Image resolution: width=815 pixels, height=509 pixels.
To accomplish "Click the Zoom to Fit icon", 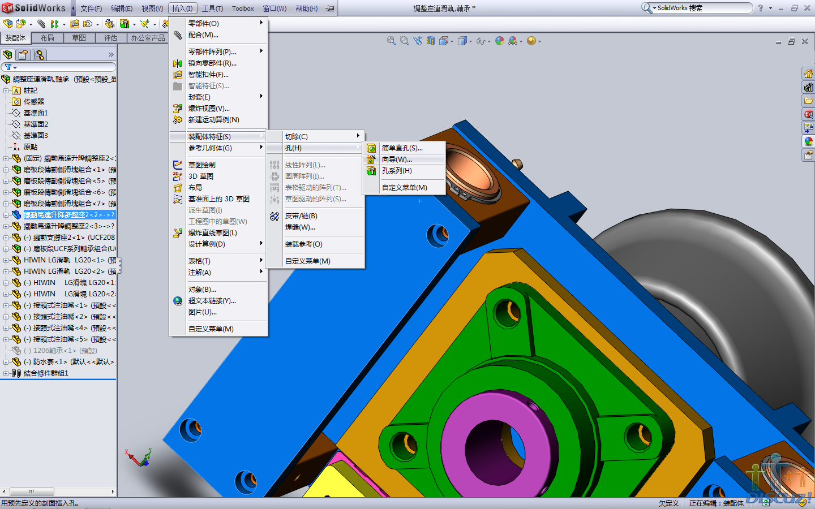I will (x=391, y=41).
